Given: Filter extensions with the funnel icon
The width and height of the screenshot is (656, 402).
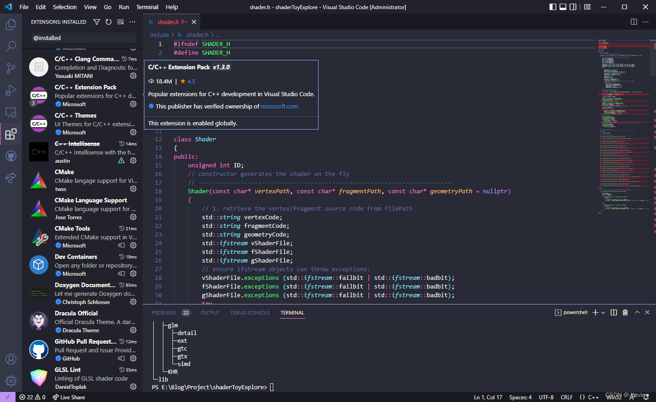Looking at the screenshot, I should [x=97, y=22].
